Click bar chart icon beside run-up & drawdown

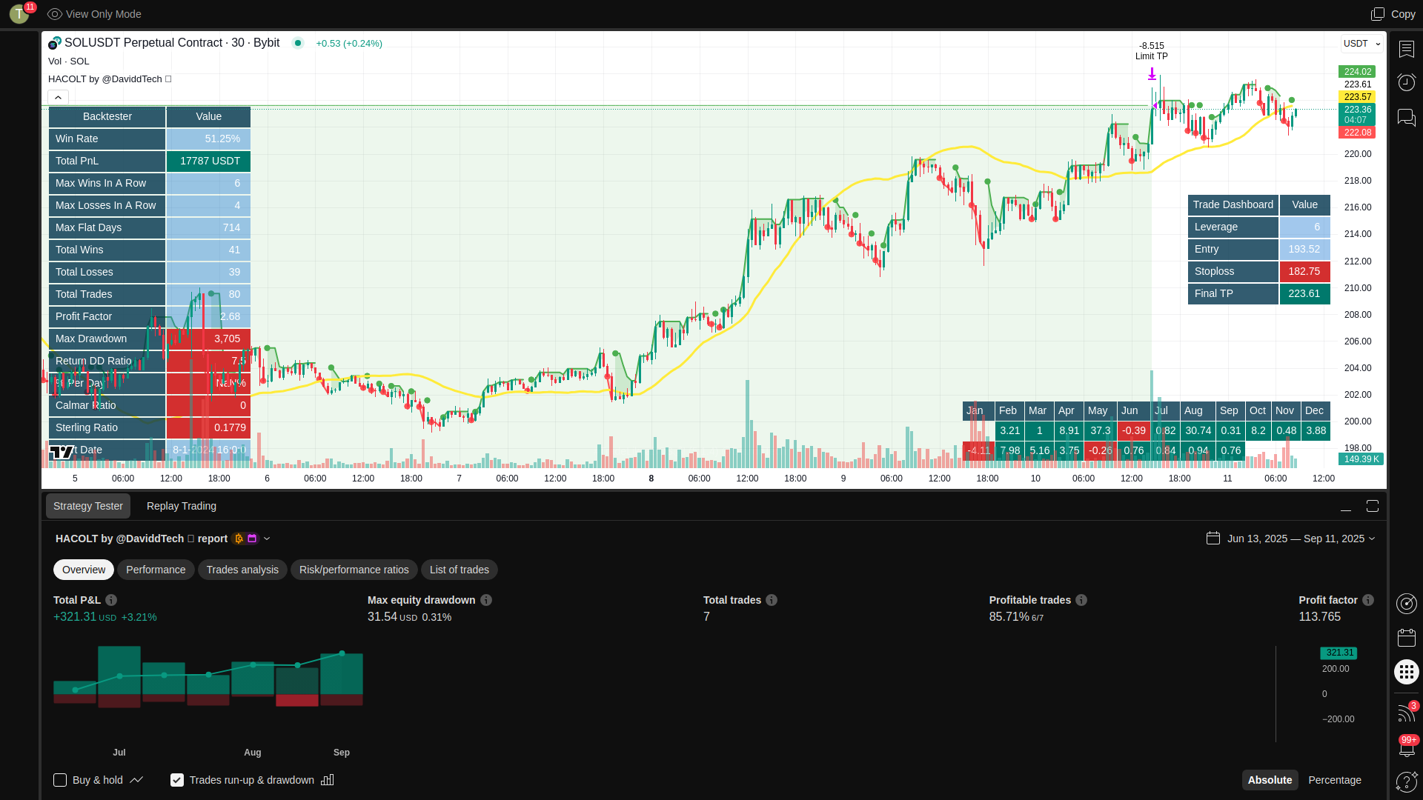point(328,780)
